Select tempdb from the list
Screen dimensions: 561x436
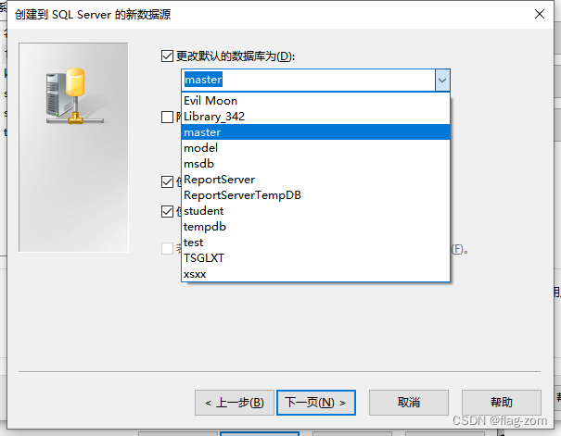[315, 227]
